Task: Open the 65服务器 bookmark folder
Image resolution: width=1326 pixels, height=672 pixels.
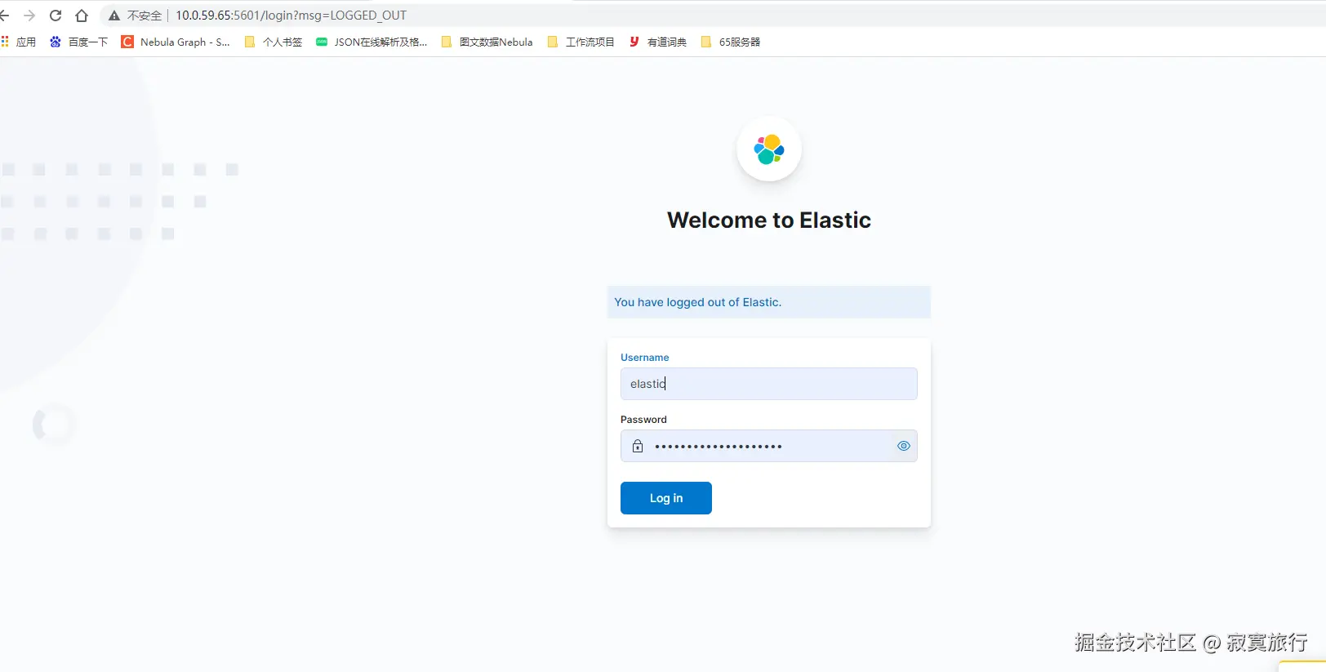Action: click(731, 42)
